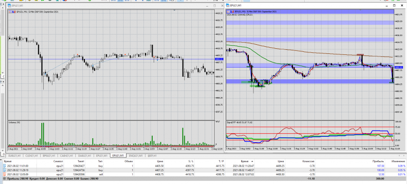Close the lower left side panel

[4, 82]
